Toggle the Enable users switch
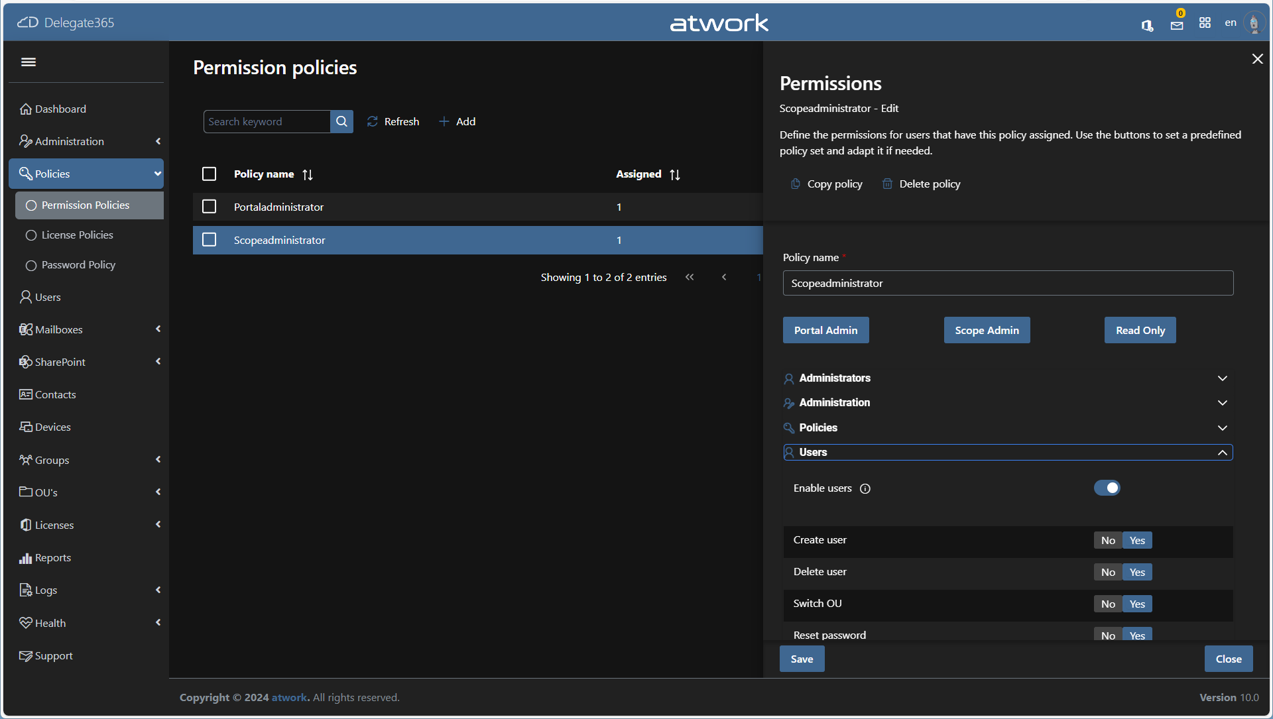Viewport: 1273px width, 719px height. click(x=1107, y=488)
